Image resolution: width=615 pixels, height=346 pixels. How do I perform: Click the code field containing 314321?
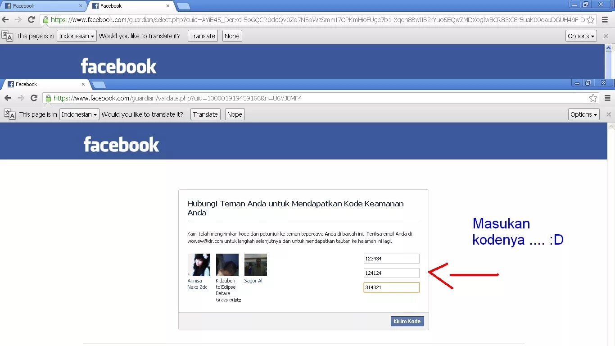click(392, 287)
